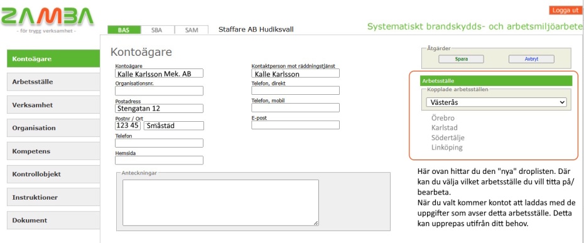Click the Kontoägare page heading
Image resolution: width=584 pixels, height=243 pixels.
click(x=141, y=52)
